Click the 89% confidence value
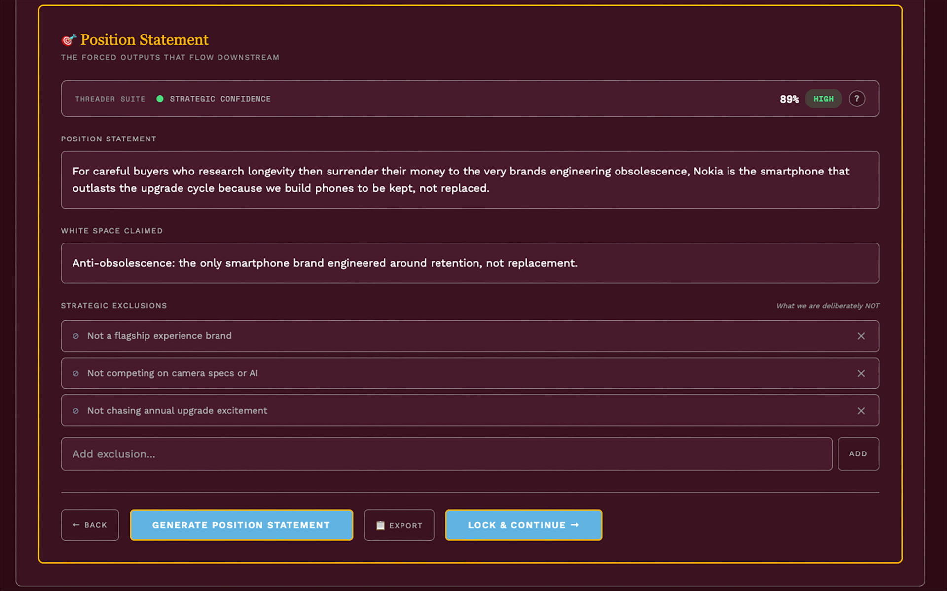The height and width of the screenshot is (591, 947). [x=789, y=99]
